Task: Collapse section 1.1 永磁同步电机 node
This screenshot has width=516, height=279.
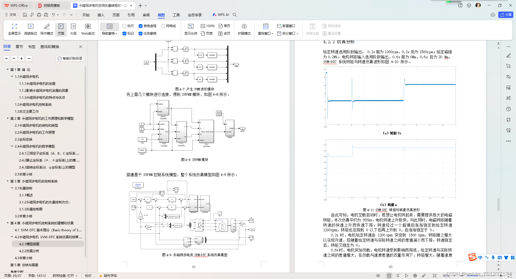Action: [x=12, y=76]
